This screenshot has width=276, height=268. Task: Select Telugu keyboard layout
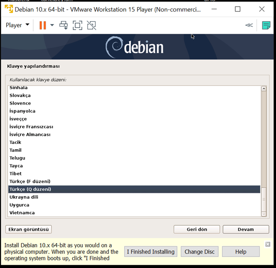click(134, 158)
